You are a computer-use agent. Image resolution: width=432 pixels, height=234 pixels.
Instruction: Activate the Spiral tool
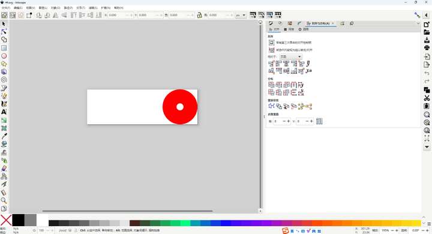click(x=4, y=80)
